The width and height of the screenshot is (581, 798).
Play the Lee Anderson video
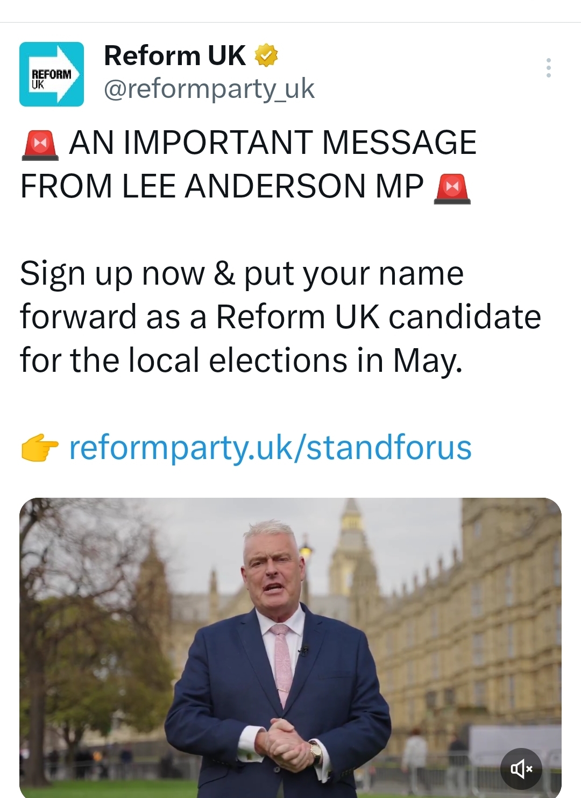290,646
